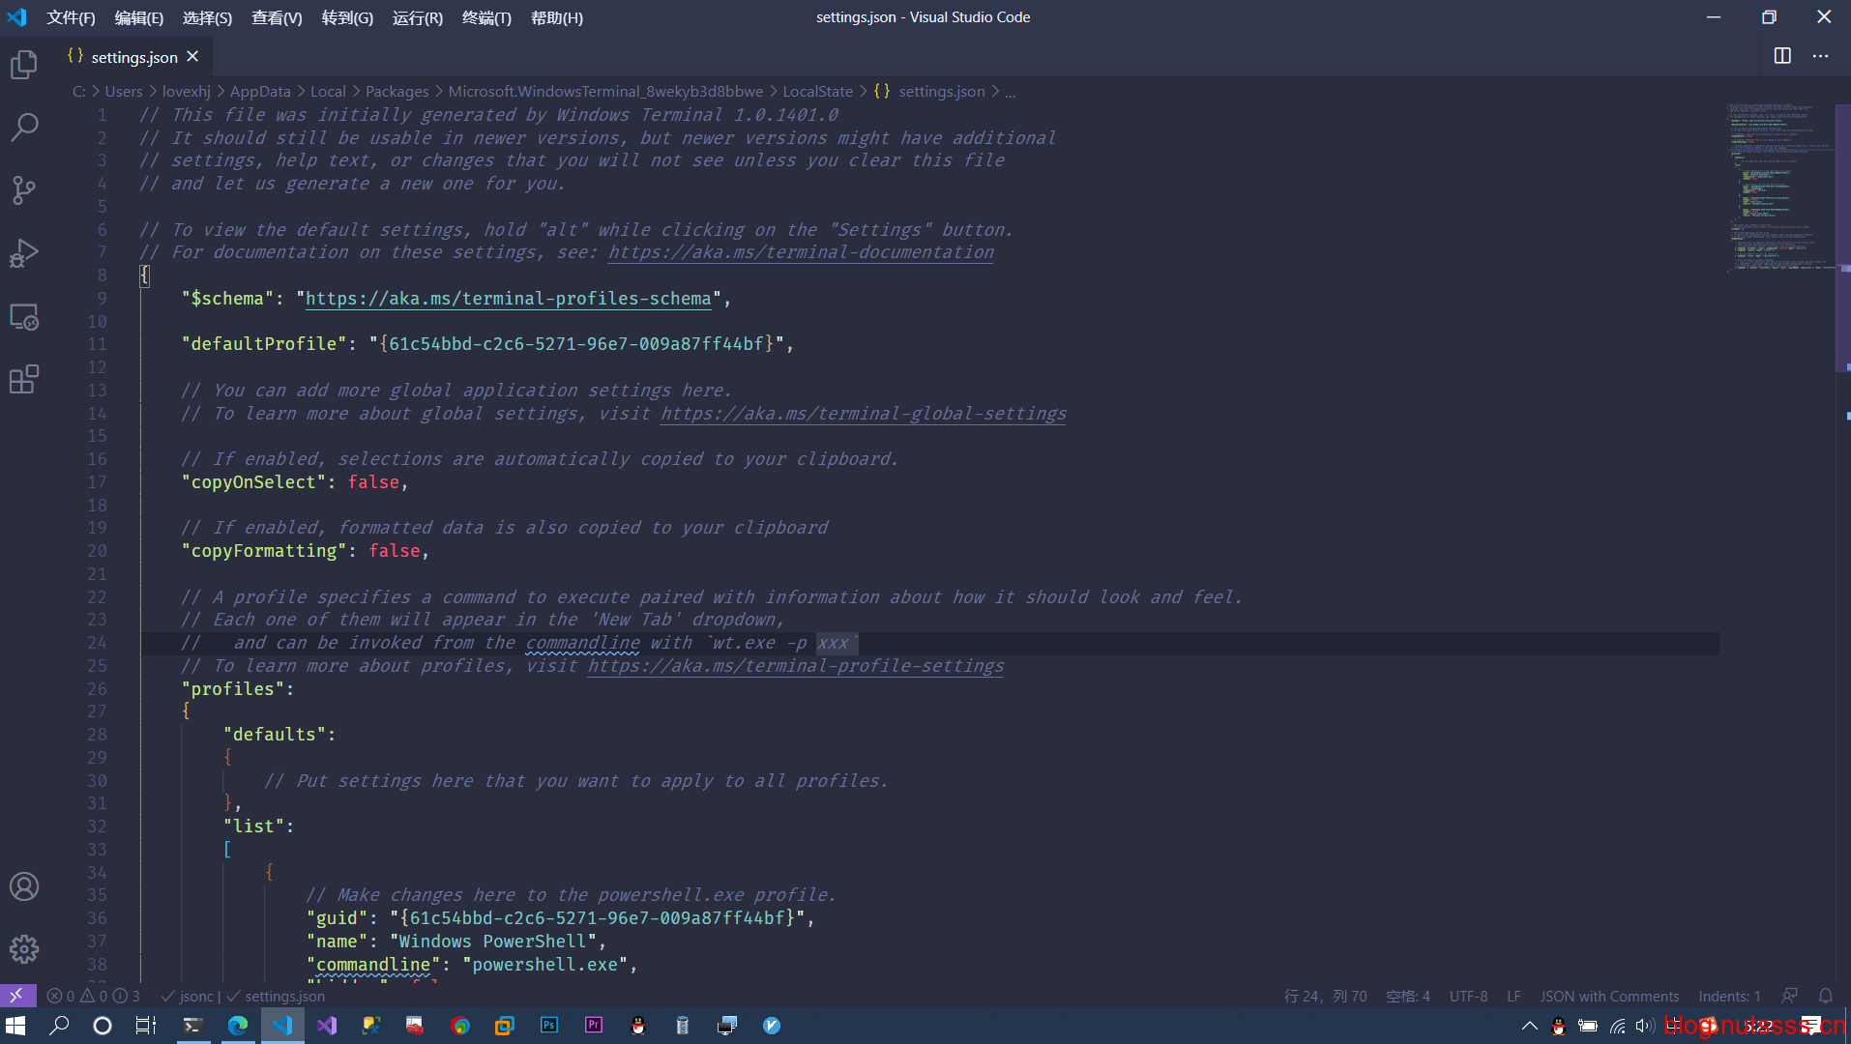Open the 运行(R) menu
Image resolution: width=1851 pixels, height=1044 pixels.
coord(417,17)
